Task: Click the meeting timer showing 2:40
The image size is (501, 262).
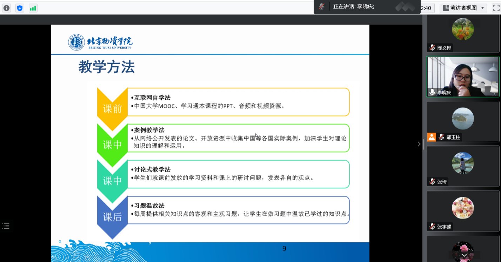Action: click(427, 8)
